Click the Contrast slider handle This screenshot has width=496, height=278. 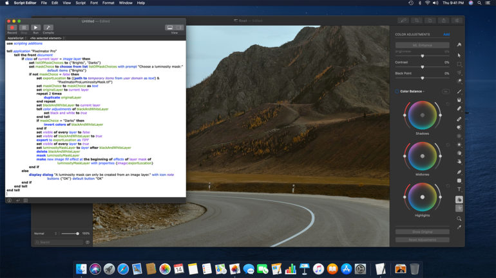(x=423, y=67)
